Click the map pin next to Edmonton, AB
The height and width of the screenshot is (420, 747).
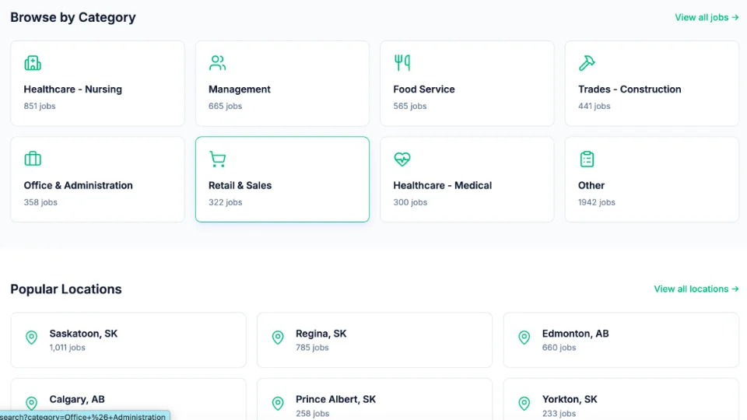pos(524,338)
